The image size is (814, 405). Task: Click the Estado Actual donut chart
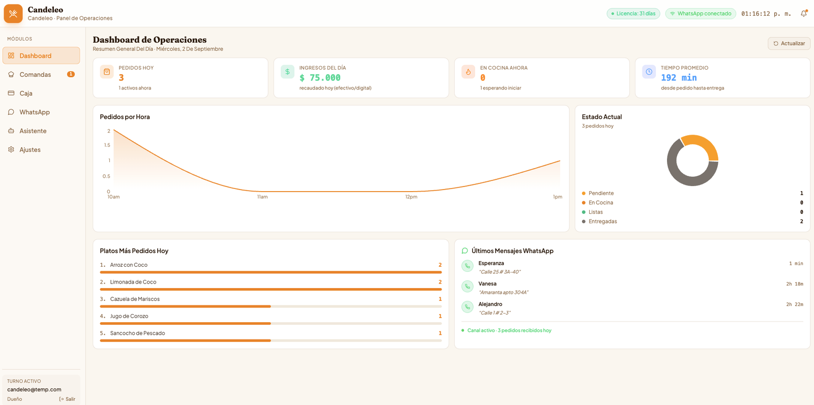692,161
